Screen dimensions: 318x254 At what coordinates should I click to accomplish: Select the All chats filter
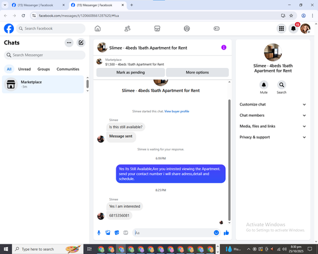tap(9, 69)
